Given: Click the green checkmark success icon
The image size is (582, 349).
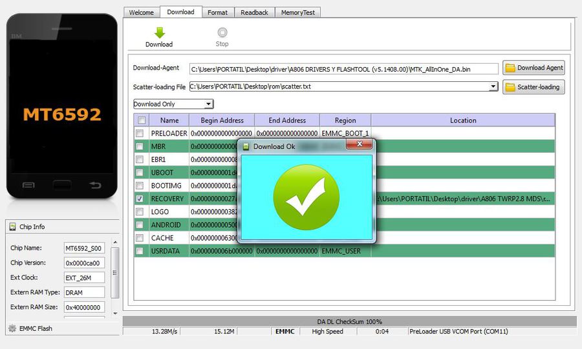Looking at the screenshot, I should tap(307, 197).
